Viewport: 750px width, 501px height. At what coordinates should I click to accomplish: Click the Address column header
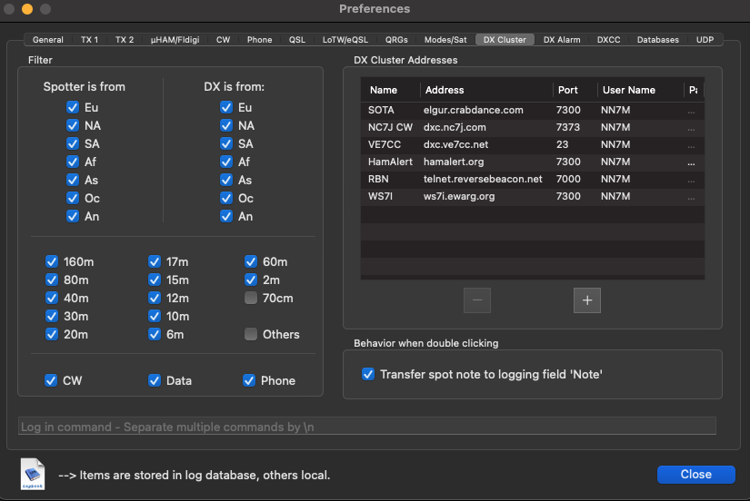pos(444,90)
